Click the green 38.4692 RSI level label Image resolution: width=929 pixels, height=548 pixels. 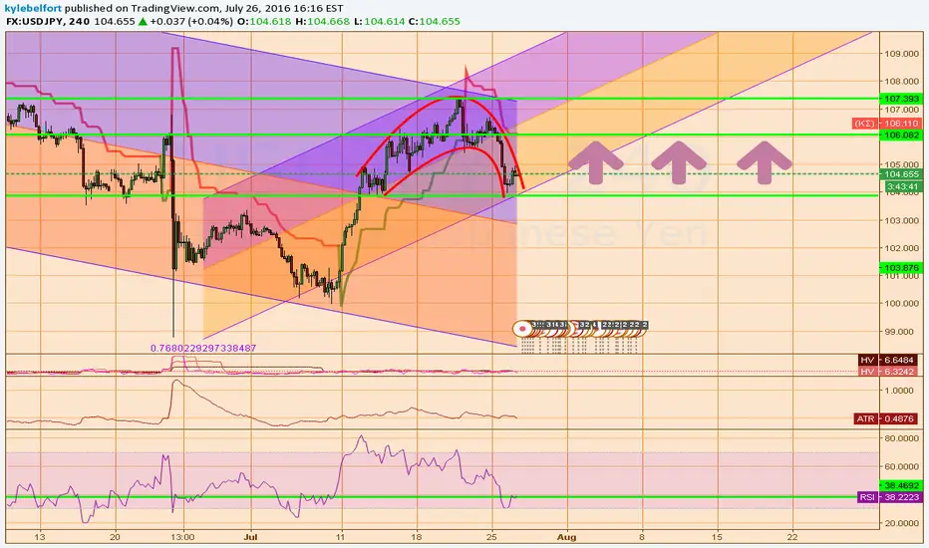pyautogui.click(x=900, y=485)
